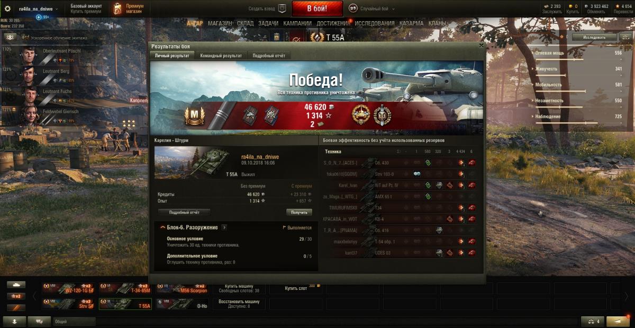This screenshot has width=635, height=328.
Task: Expand the Случайный бой battle mode dropdown
Action: 353,8
